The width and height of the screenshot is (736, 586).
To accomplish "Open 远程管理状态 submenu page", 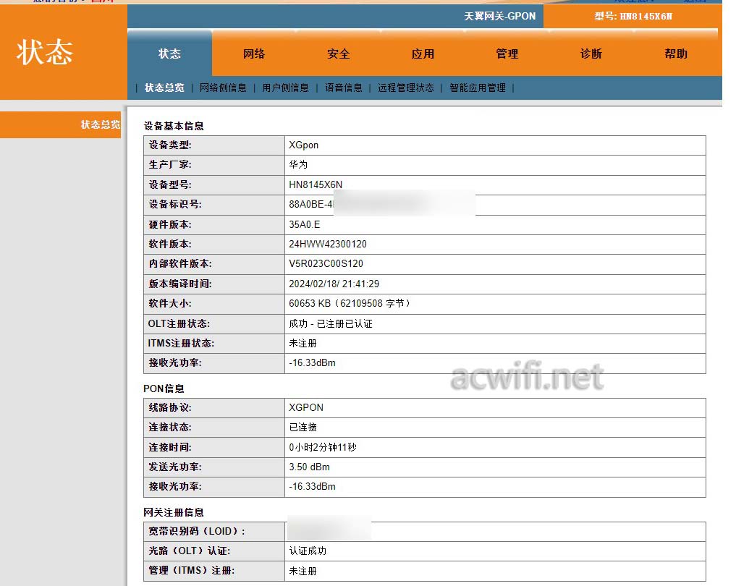I will [406, 88].
